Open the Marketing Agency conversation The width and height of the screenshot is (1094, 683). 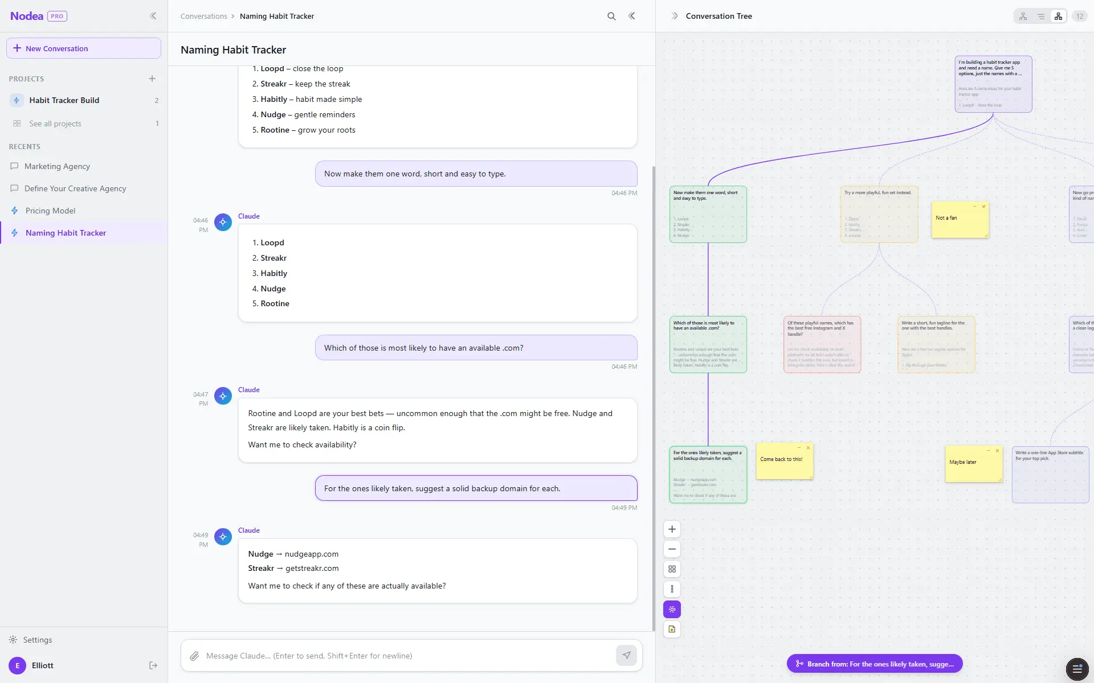[84, 166]
